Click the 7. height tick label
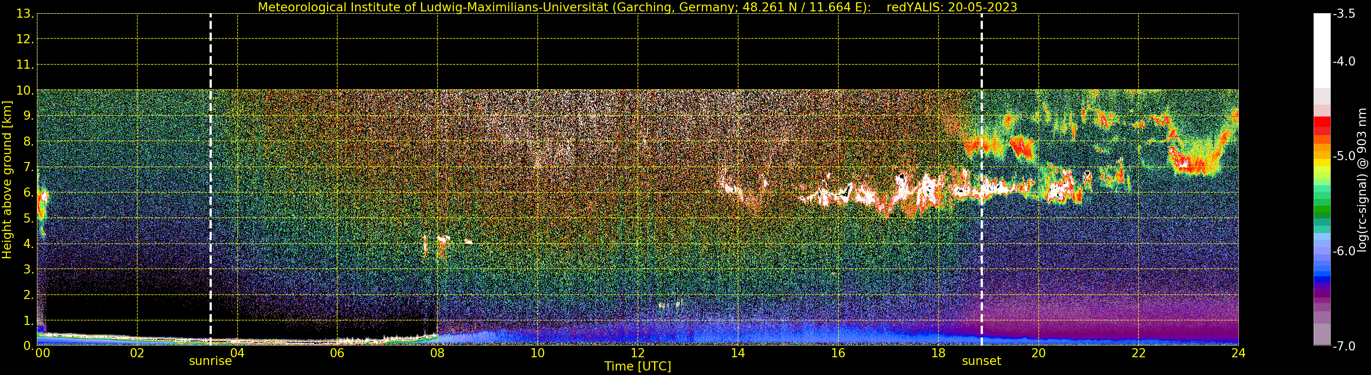This screenshot has width=1371, height=375. (x=29, y=167)
